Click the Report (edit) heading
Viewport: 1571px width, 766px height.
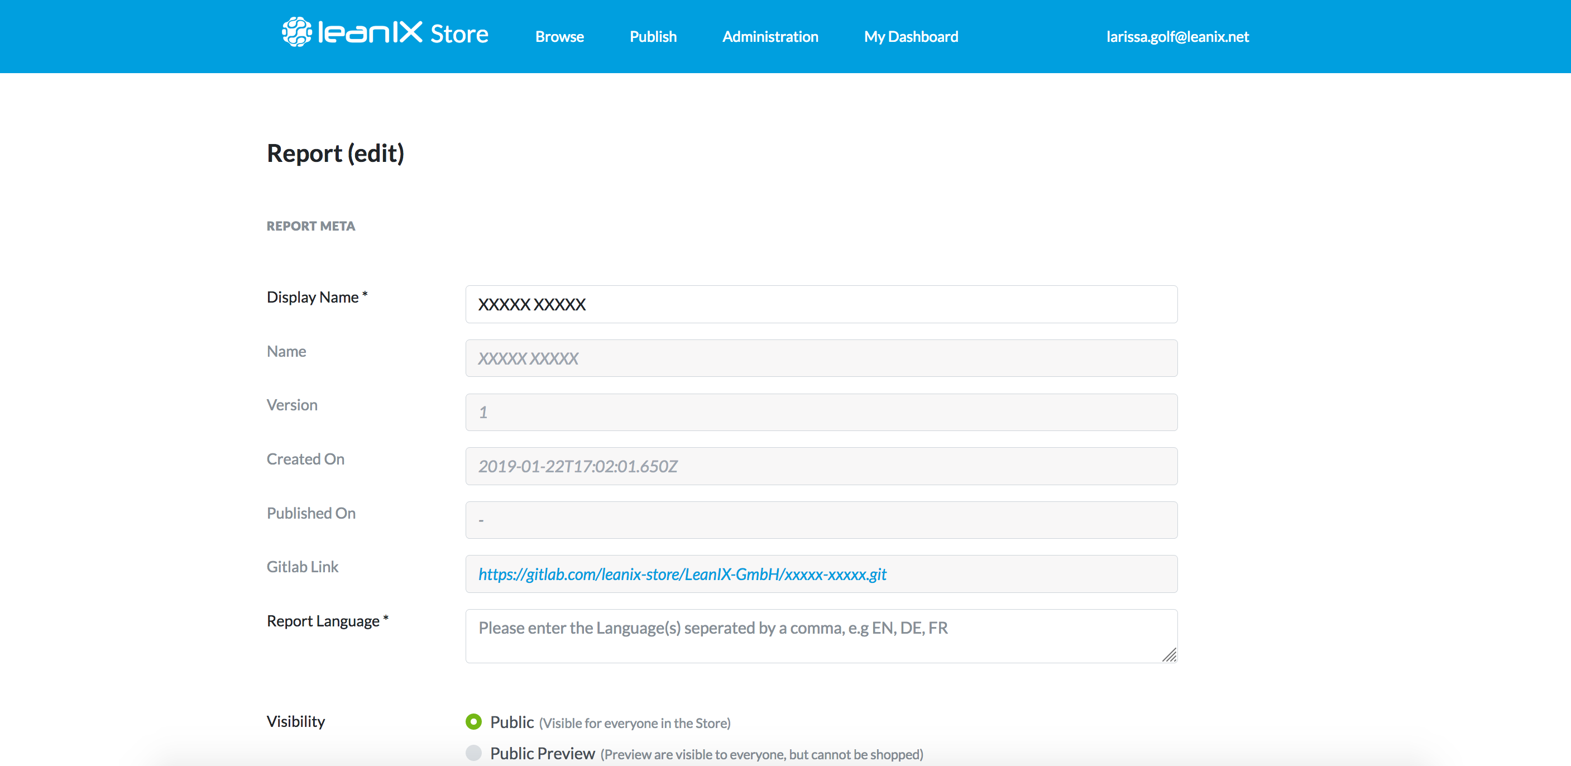[336, 153]
